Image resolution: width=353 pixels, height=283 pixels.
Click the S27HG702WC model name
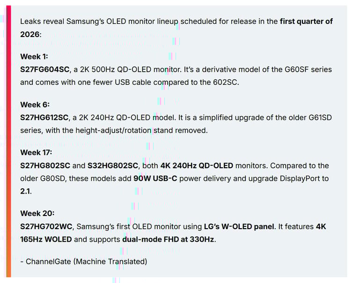[x=46, y=227]
